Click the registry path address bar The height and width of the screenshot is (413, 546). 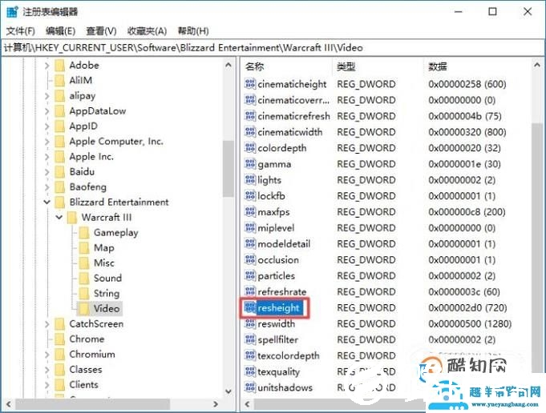point(273,48)
